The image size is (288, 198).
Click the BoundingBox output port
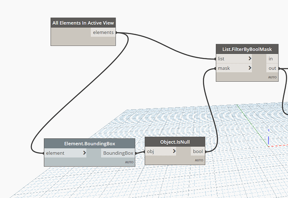[118, 153]
